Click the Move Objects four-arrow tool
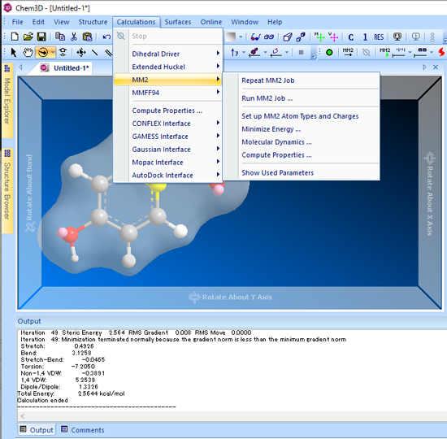Image resolution: width=447 pixels, height=439 pixels. click(81, 52)
